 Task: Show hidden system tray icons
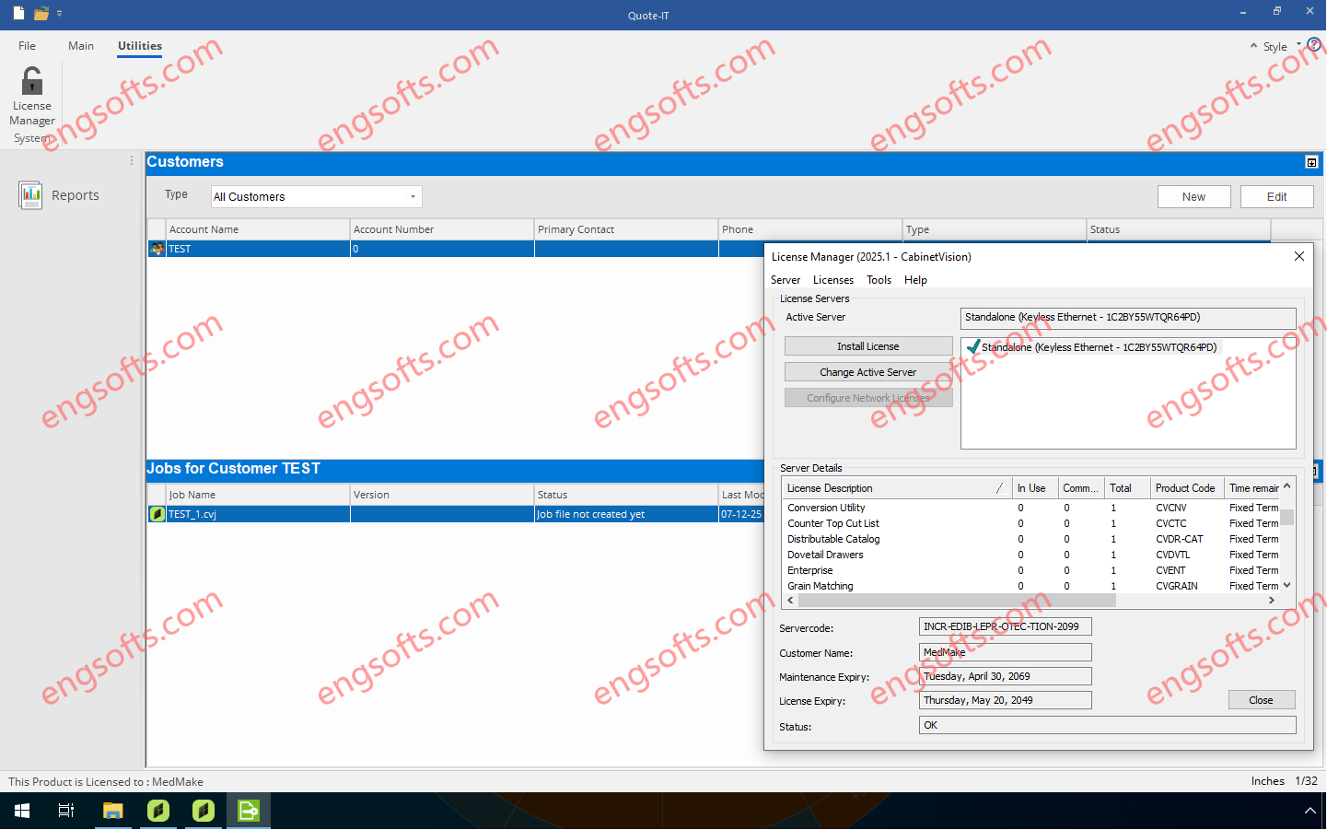click(x=1310, y=811)
